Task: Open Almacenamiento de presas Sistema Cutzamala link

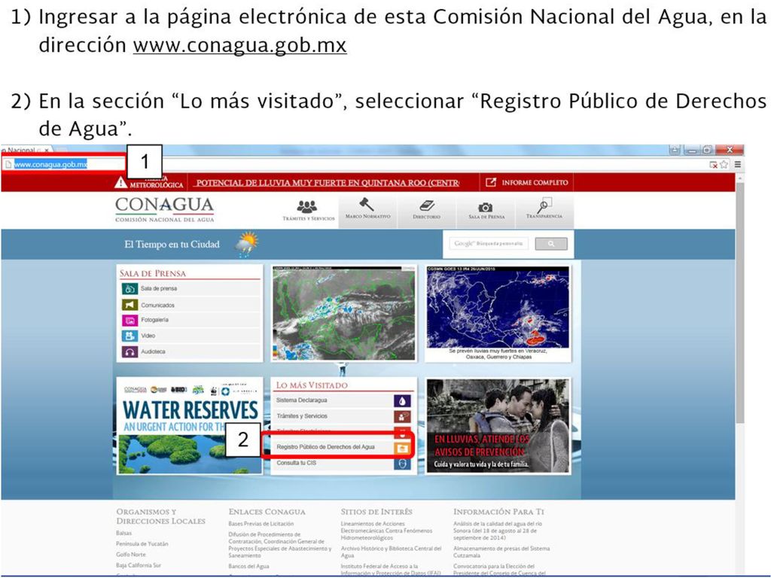Action: click(x=501, y=552)
